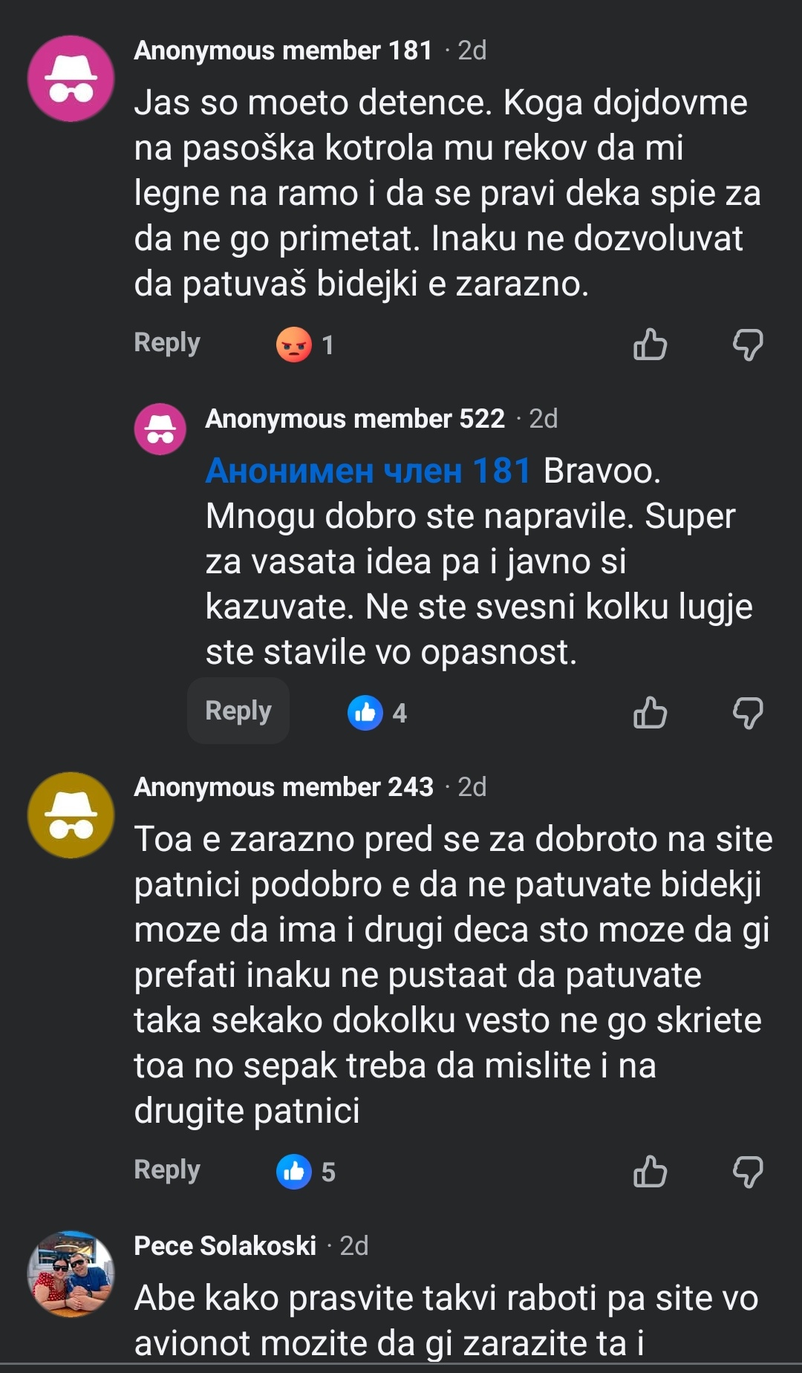Reply to Anonymous member 243

pyautogui.click(x=167, y=1170)
